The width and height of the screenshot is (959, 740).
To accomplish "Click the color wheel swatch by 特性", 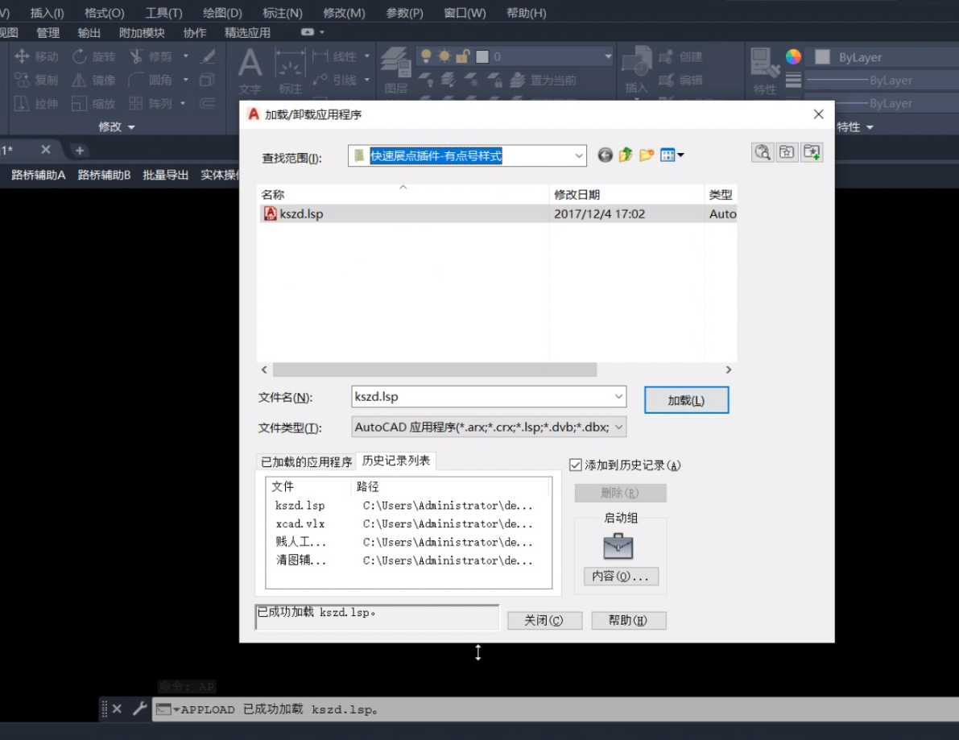I will [793, 56].
